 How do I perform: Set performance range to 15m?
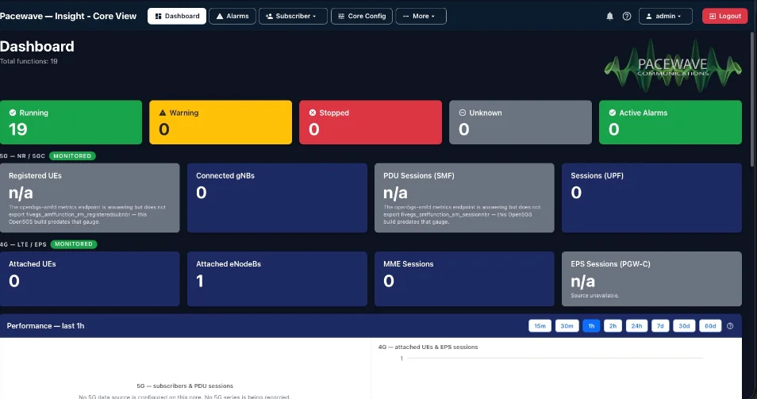540,326
